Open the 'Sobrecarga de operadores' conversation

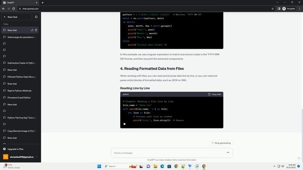[x=20, y=37]
